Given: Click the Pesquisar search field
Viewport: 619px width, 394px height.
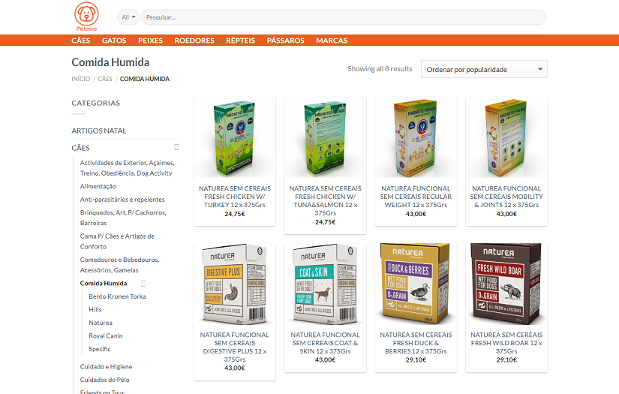Looking at the screenshot, I should tap(344, 17).
